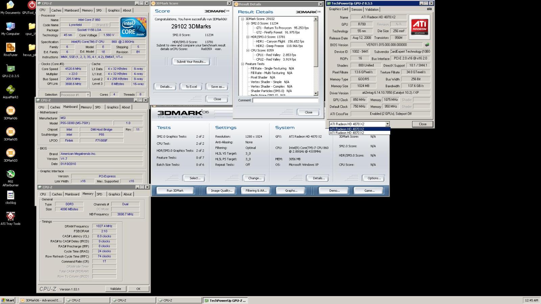Launch the GPUTool desktop shortcut
This screenshot has height=304, width=541.
click(31, 7)
